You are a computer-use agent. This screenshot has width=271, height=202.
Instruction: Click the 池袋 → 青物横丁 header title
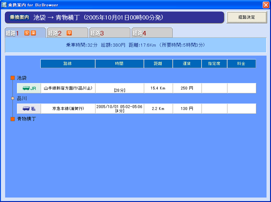[x=57, y=17]
